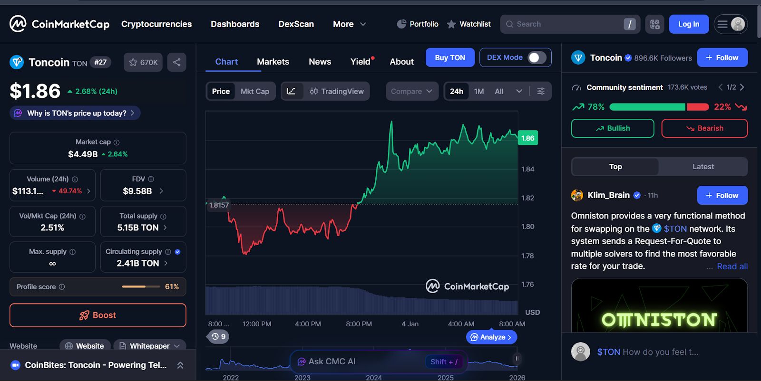Viewport: 761px width, 381px height.
Task: Click the share icon next to Toncoin
Action: (x=176, y=62)
